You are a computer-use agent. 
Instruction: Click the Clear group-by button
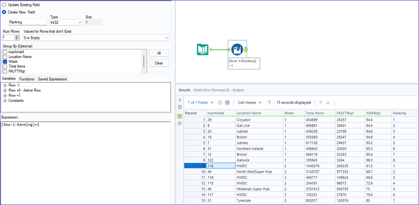click(159, 63)
